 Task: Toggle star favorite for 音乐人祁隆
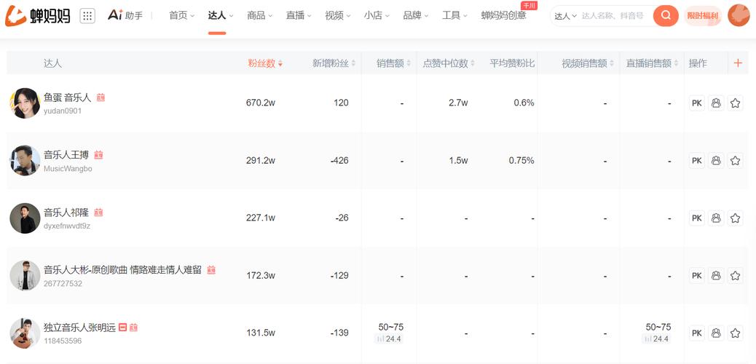735,218
